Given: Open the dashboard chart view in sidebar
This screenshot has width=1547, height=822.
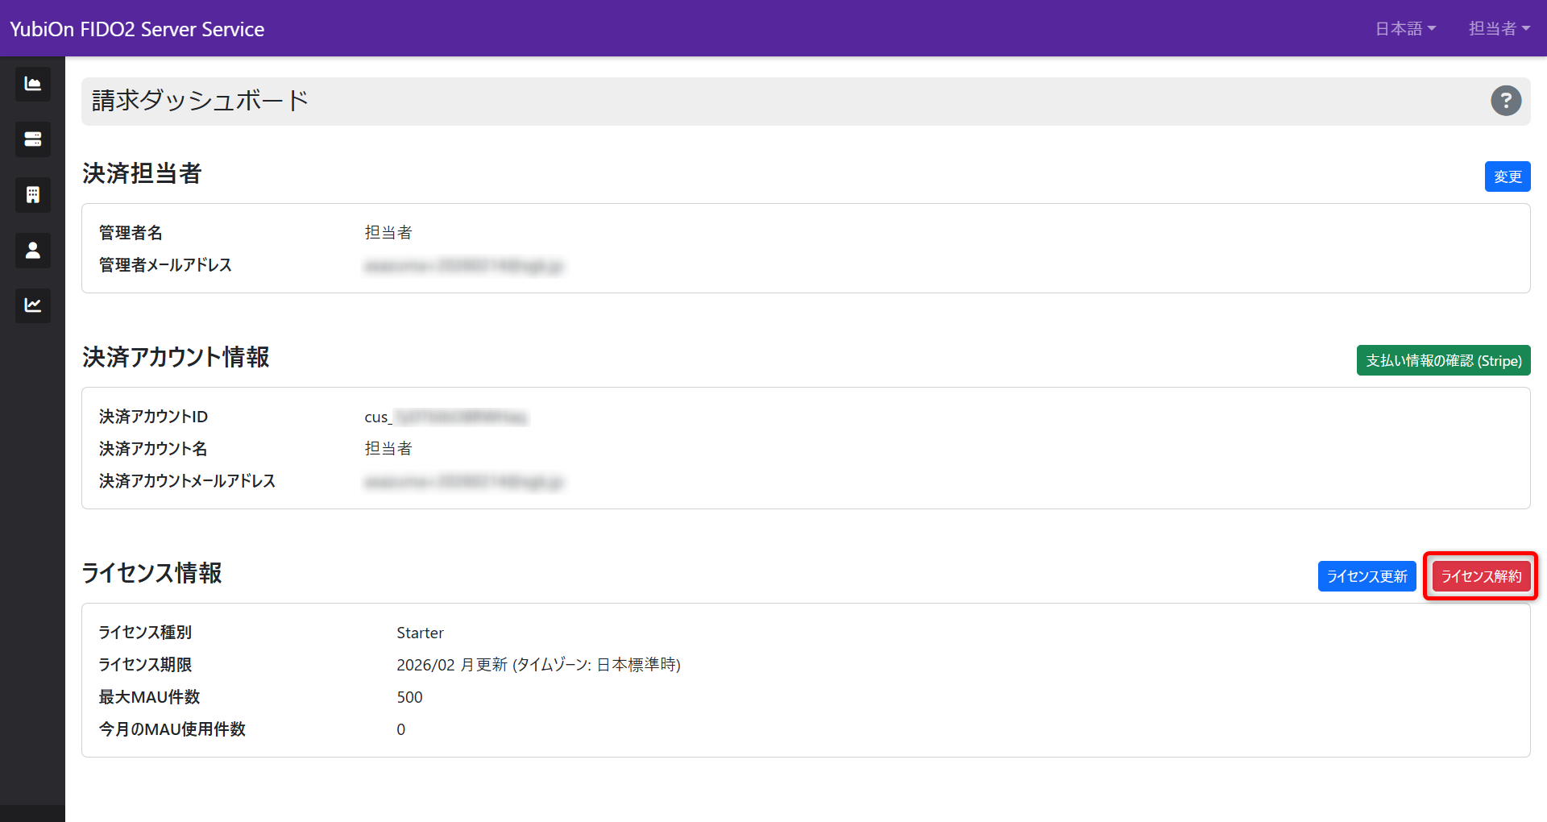Looking at the screenshot, I should tap(32, 84).
